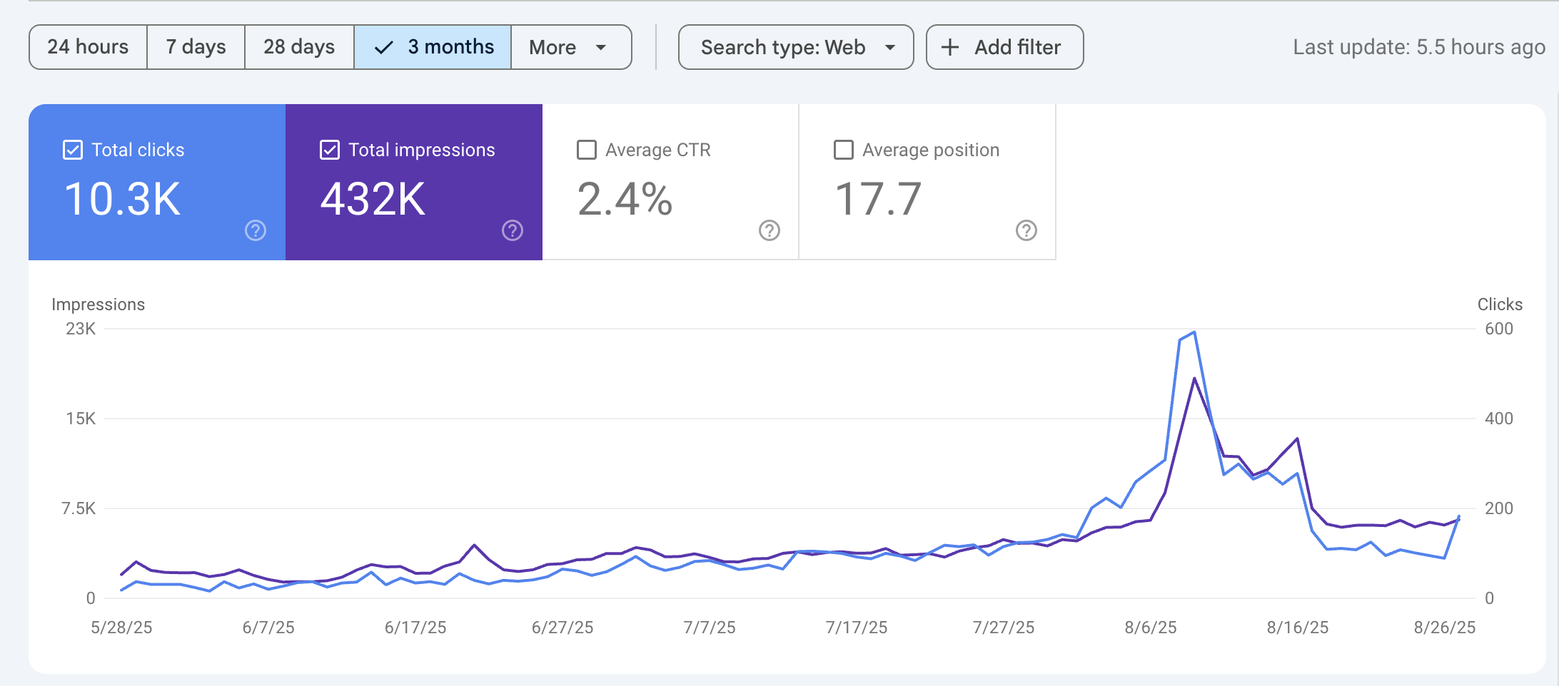Image resolution: width=1559 pixels, height=686 pixels.
Task: Click the Total impressions help icon
Action: click(x=513, y=230)
